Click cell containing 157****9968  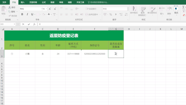coord(73,54)
